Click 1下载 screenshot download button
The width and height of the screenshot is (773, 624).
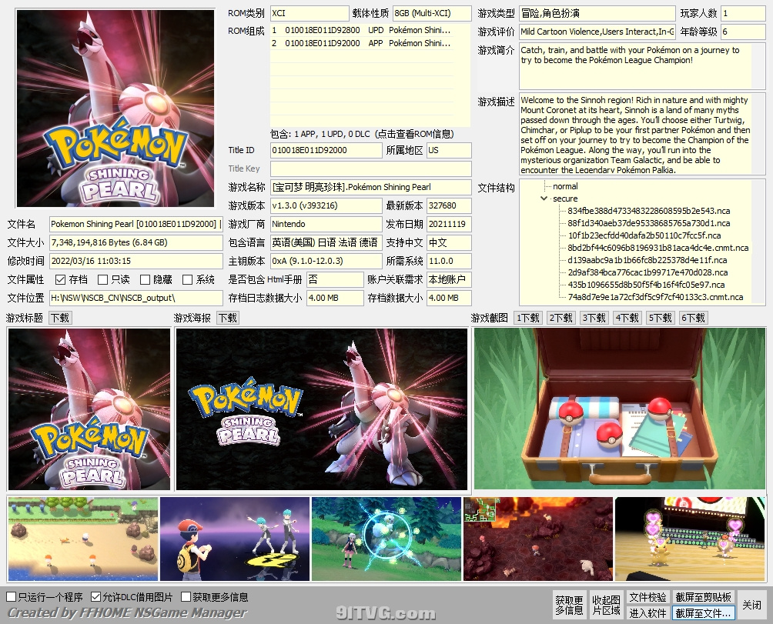click(528, 319)
